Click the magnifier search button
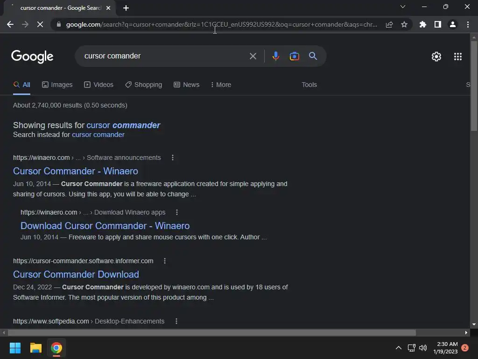The image size is (478, 359). (x=313, y=56)
